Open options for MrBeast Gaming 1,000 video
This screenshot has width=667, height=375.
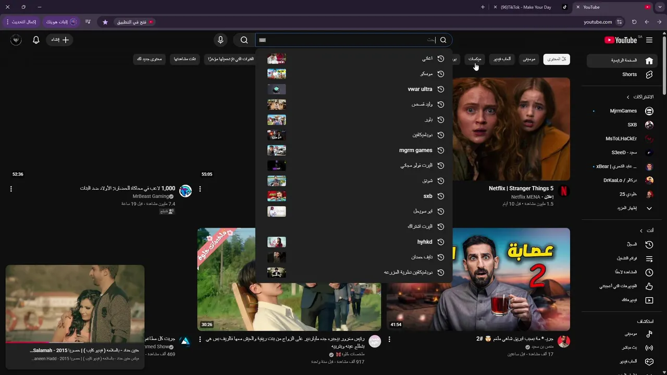11,189
